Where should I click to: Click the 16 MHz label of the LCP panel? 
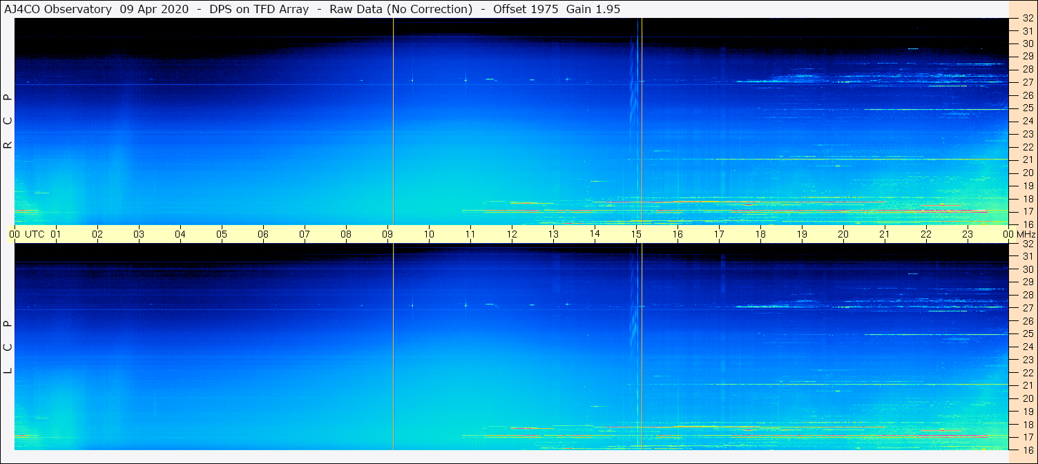[x=1027, y=449]
